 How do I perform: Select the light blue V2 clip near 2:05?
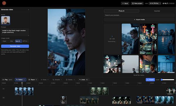point(164,100)
